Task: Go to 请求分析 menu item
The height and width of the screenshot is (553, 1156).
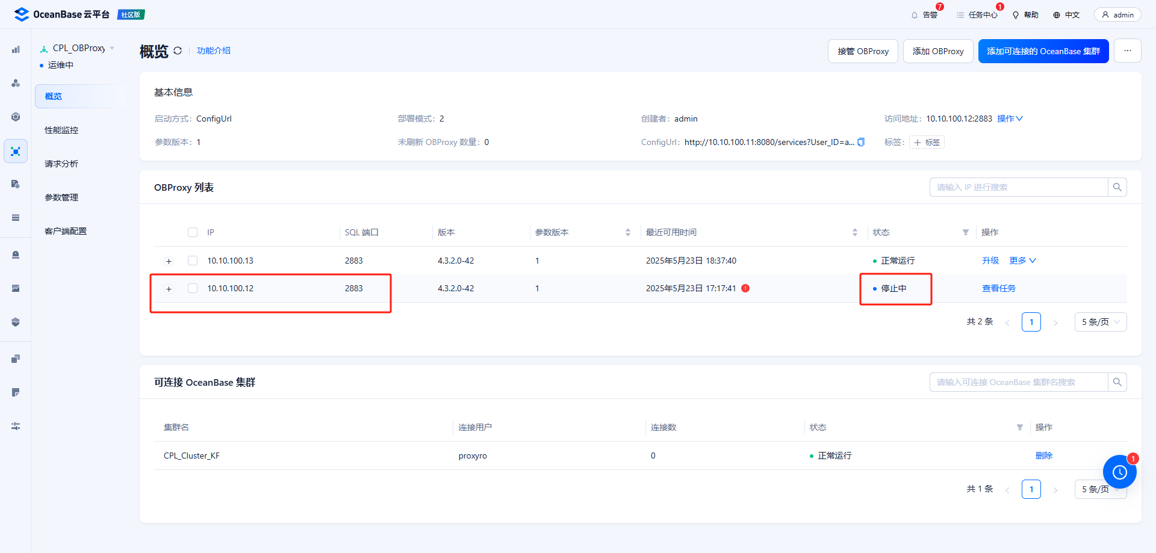Action: tap(61, 164)
